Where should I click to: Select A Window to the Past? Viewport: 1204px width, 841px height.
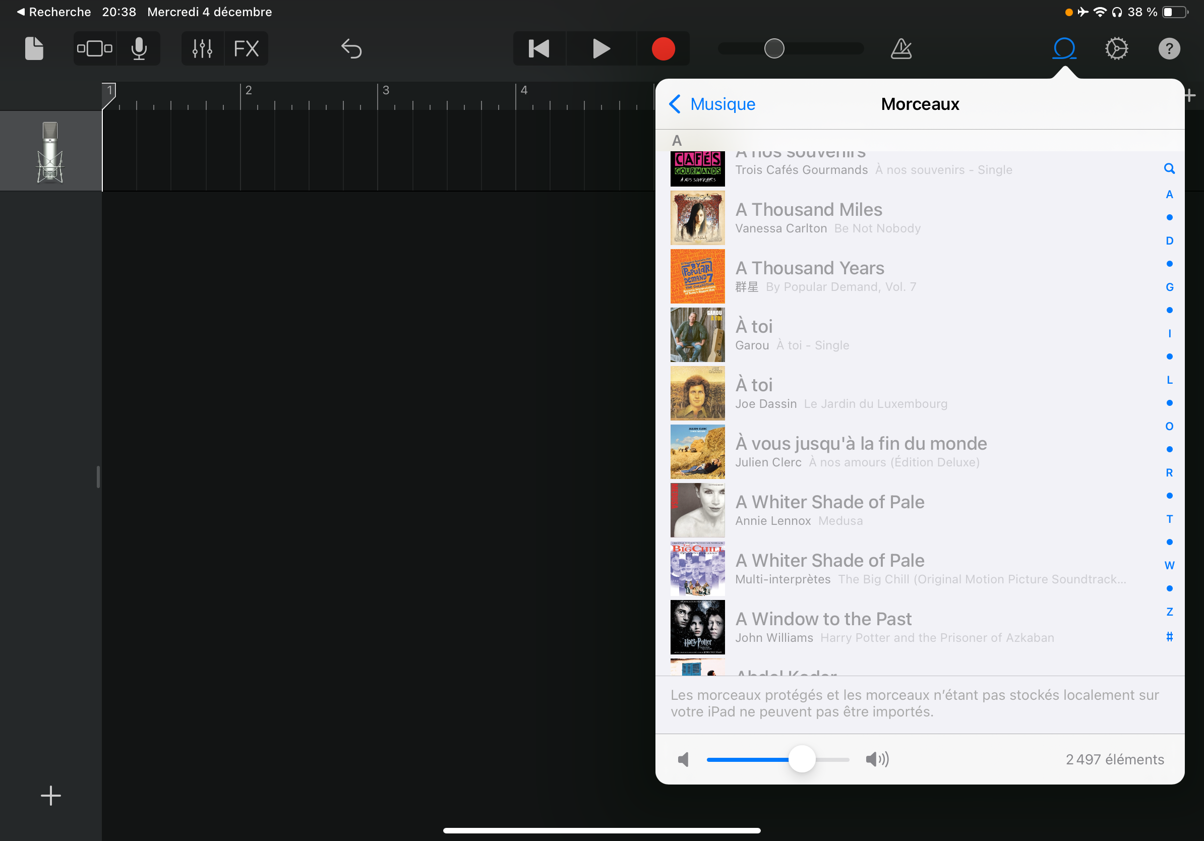(912, 627)
